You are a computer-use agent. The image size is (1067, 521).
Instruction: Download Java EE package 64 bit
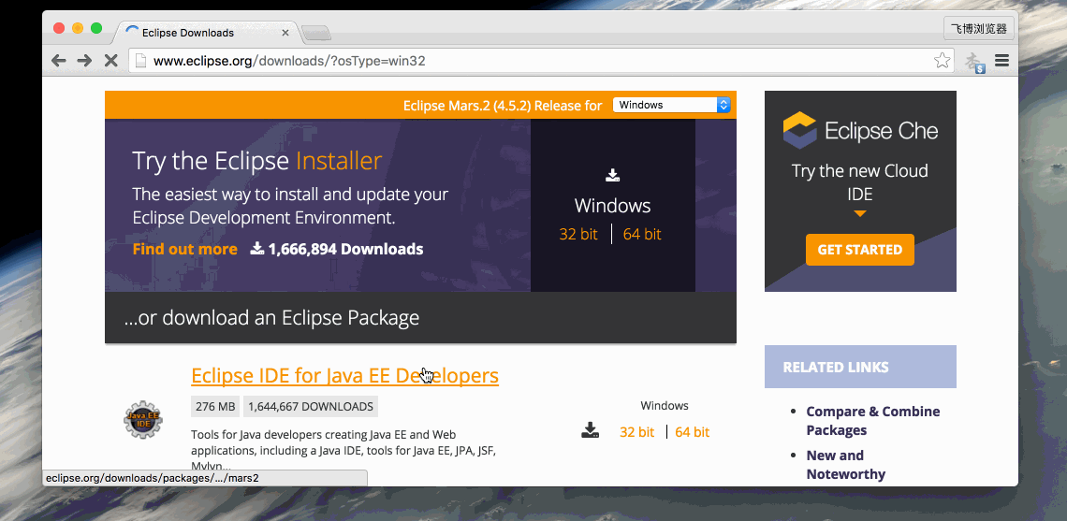pyautogui.click(x=692, y=432)
